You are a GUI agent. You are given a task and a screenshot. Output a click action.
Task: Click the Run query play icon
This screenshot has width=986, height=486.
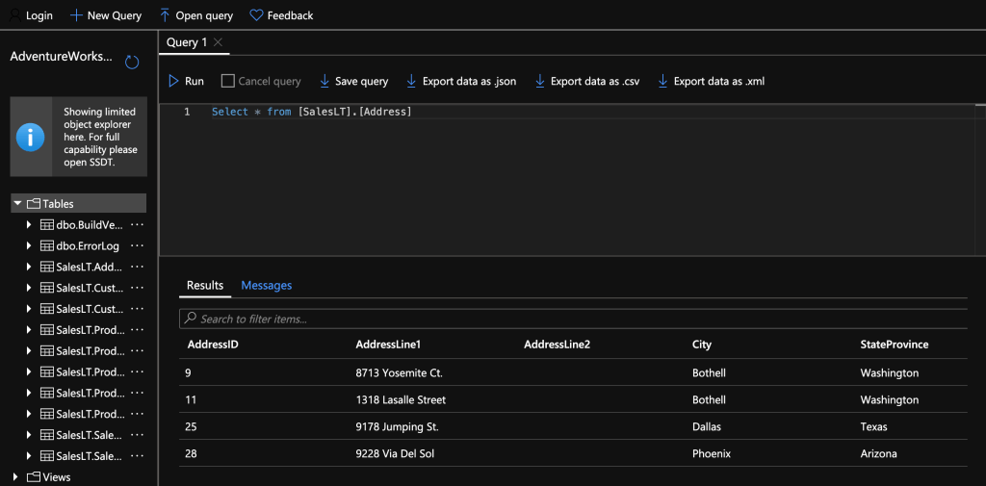[x=174, y=82]
